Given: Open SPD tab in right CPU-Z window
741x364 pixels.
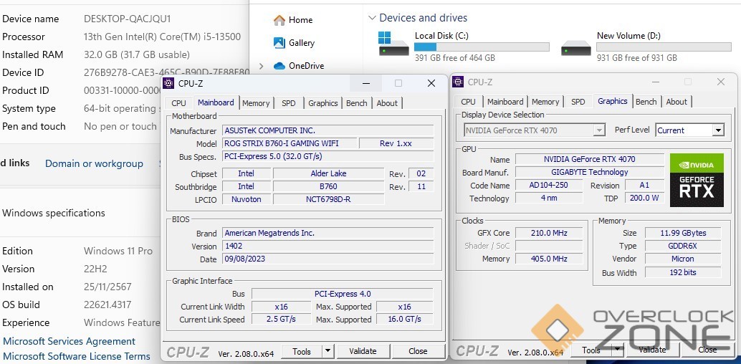Looking at the screenshot, I should click(x=578, y=102).
